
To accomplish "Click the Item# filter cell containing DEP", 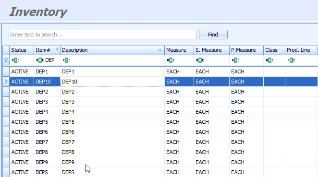I will pos(47,60).
